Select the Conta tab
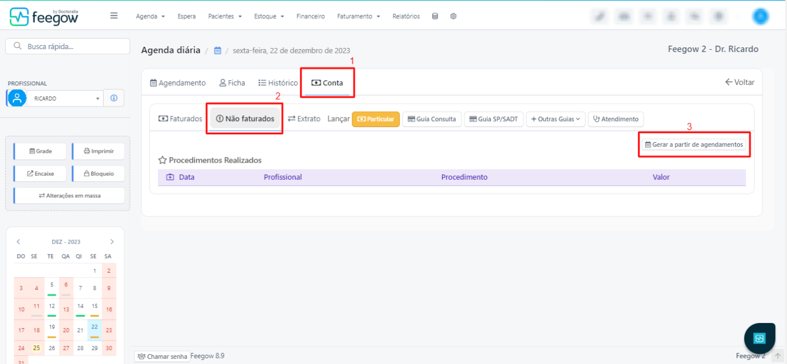The width and height of the screenshot is (787, 364). (327, 83)
